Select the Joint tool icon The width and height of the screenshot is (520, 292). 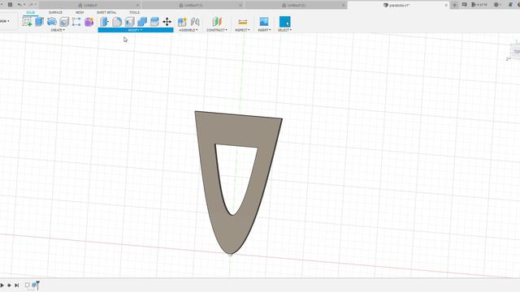pos(195,22)
